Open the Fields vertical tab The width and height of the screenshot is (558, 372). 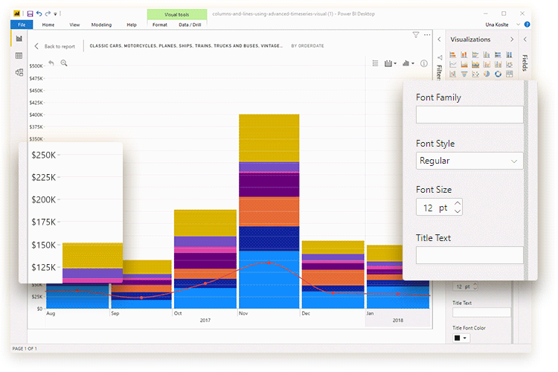525,63
